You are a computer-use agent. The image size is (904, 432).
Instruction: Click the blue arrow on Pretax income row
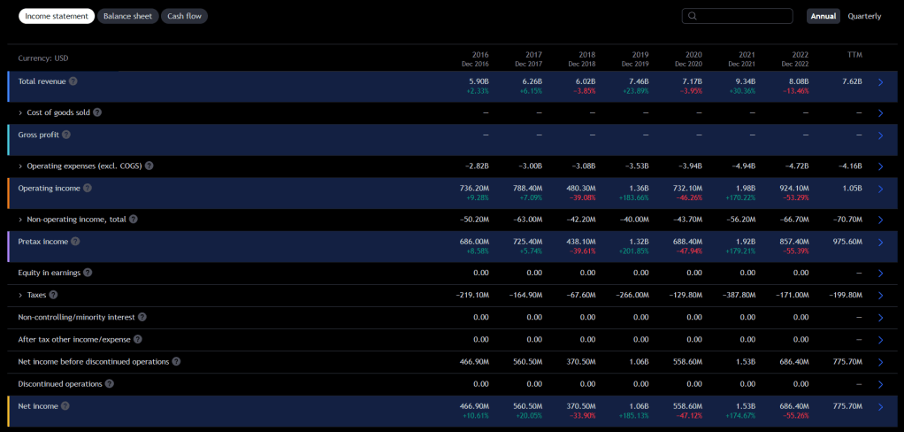click(880, 242)
